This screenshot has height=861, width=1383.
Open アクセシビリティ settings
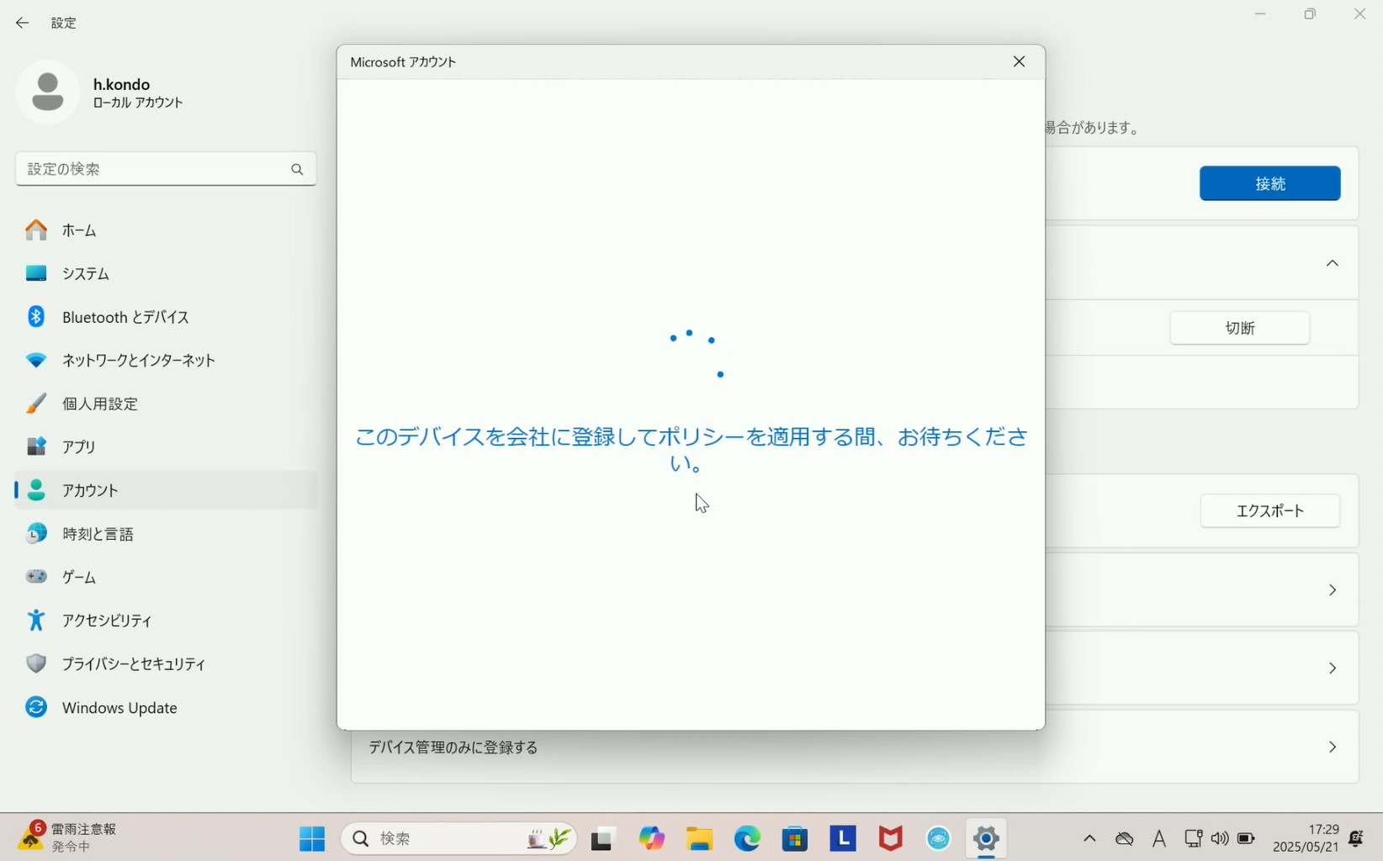[x=106, y=621]
